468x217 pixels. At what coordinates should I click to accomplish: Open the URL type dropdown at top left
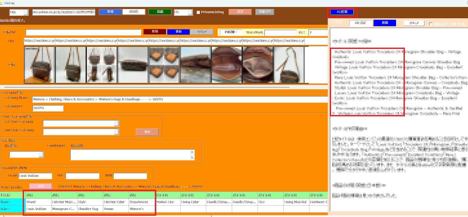[26, 12]
